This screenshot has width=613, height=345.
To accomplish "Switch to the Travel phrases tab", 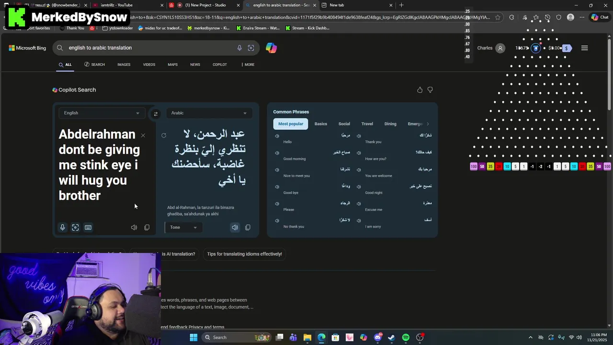I will (367, 124).
